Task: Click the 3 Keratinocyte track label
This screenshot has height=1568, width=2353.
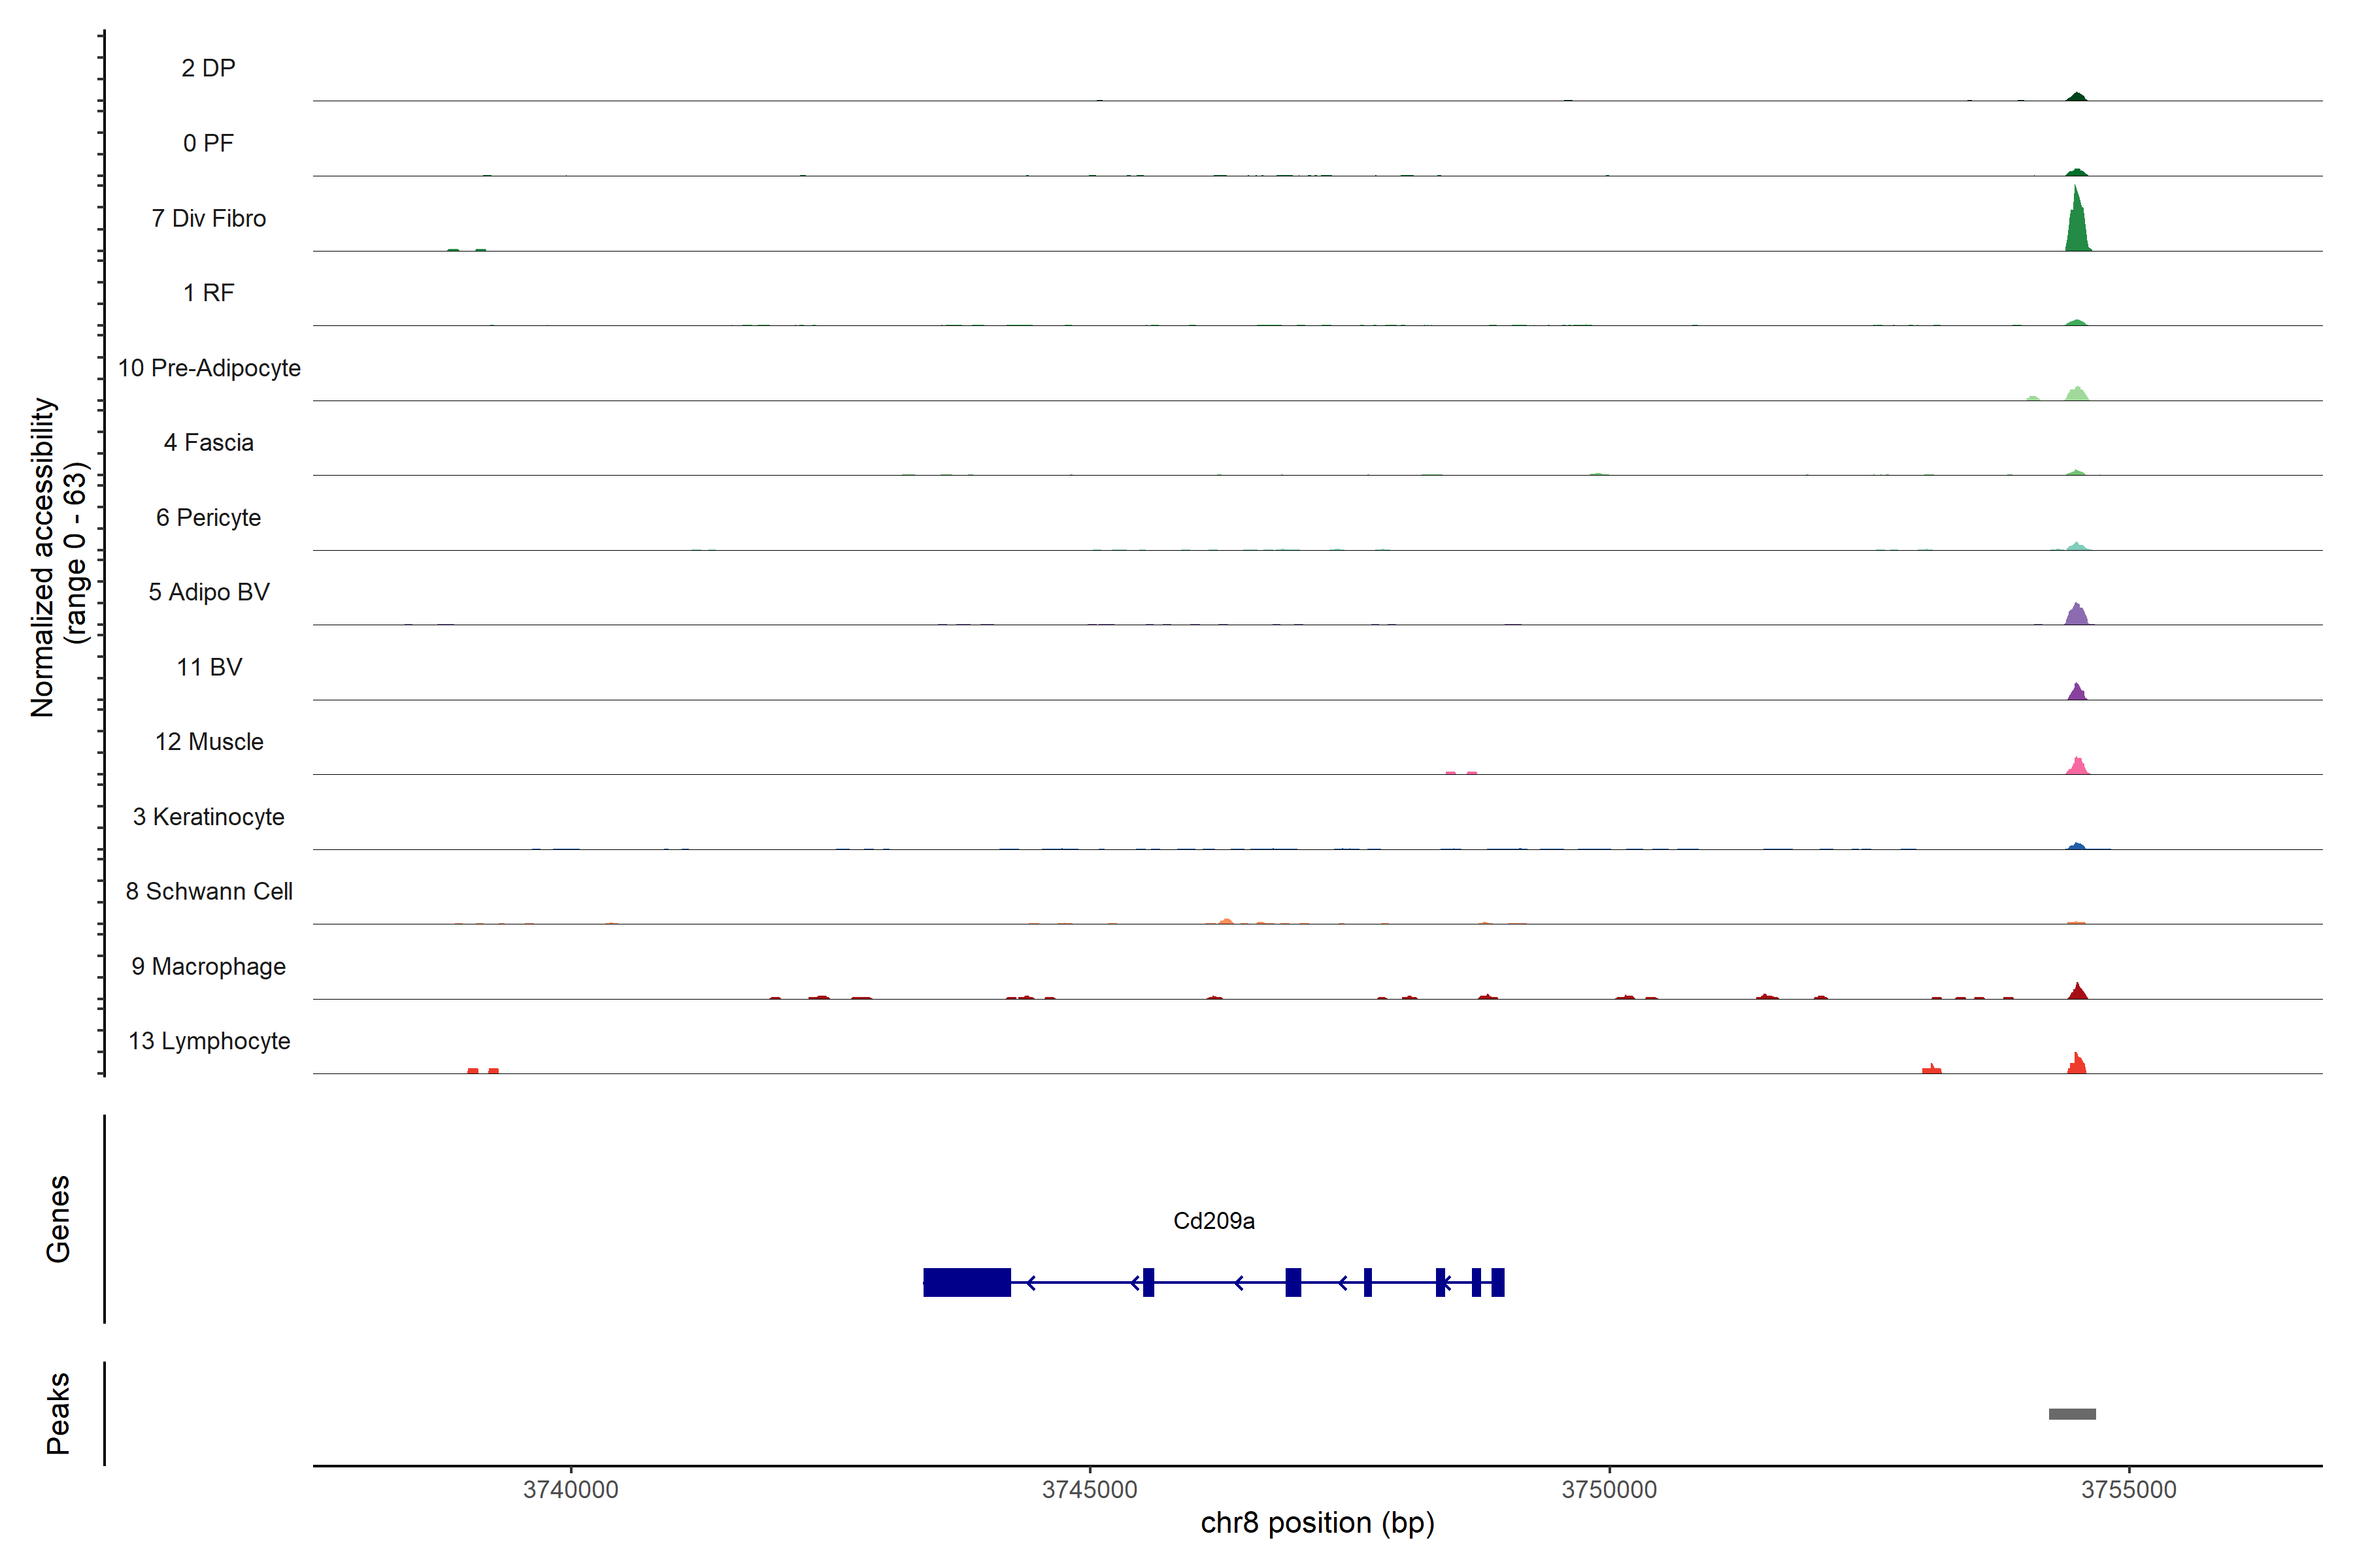Action: pyautogui.click(x=208, y=817)
